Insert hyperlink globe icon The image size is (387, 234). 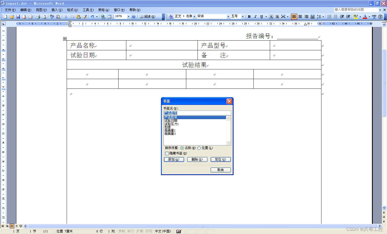[103, 17]
